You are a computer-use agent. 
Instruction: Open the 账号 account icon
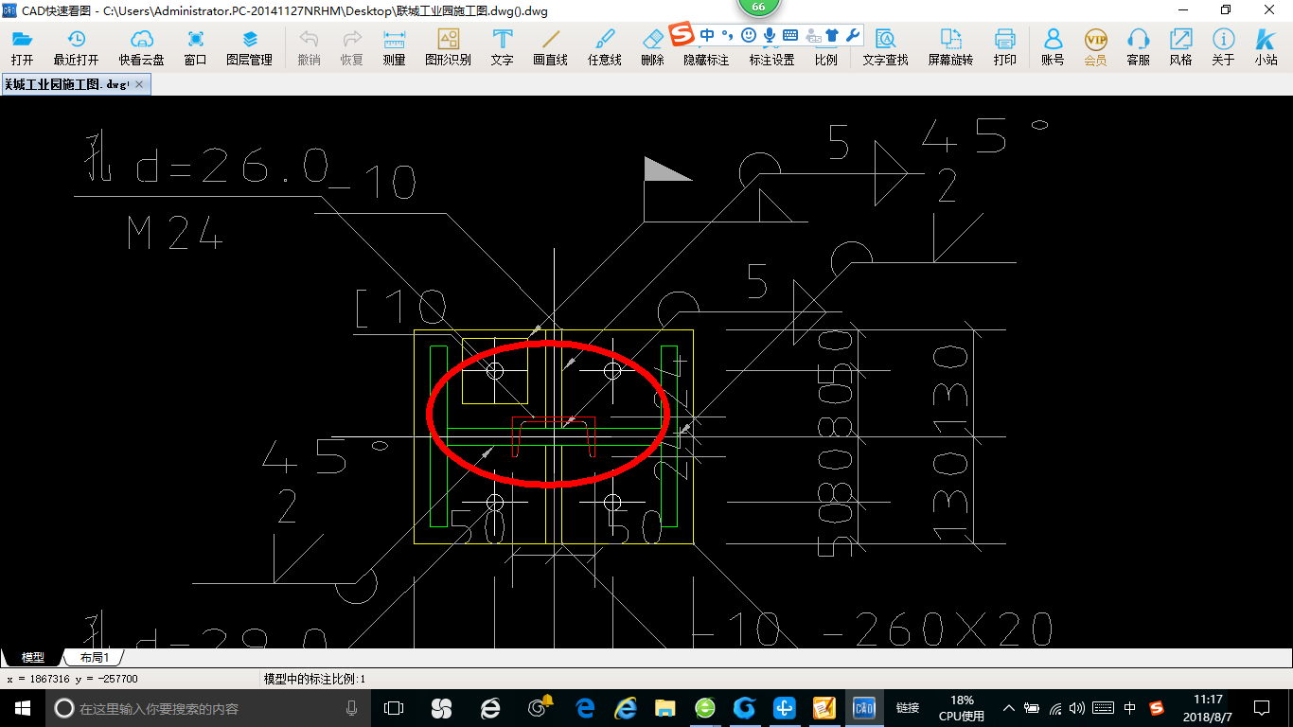pos(1053,46)
